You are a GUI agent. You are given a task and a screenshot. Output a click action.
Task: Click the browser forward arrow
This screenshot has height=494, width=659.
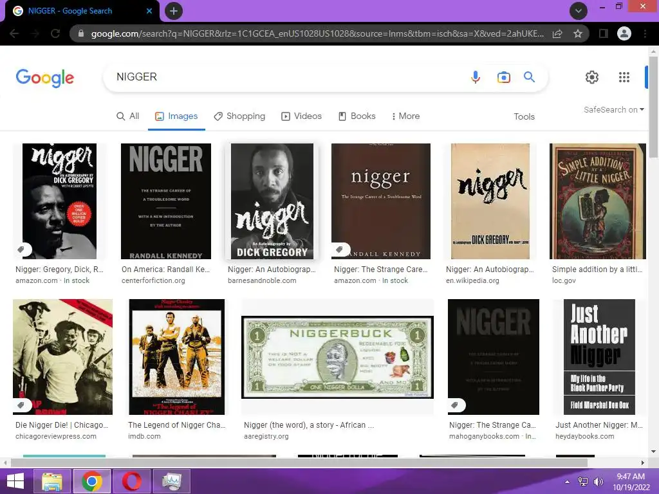coord(35,33)
